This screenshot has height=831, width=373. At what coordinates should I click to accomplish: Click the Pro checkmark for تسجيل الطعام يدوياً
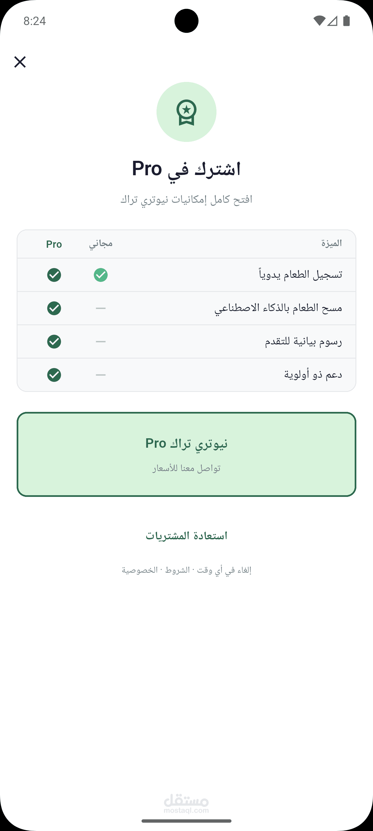click(x=54, y=275)
